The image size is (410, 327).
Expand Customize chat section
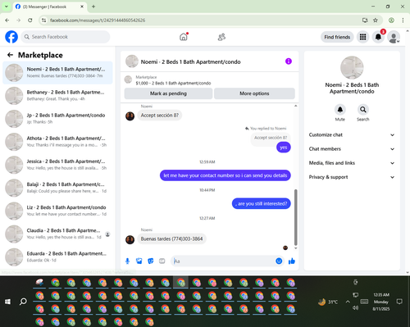click(x=352, y=134)
